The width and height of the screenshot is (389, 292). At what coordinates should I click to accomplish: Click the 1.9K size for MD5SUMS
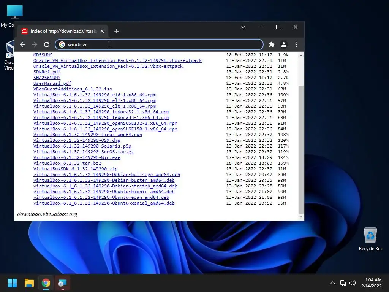click(283, 55)
